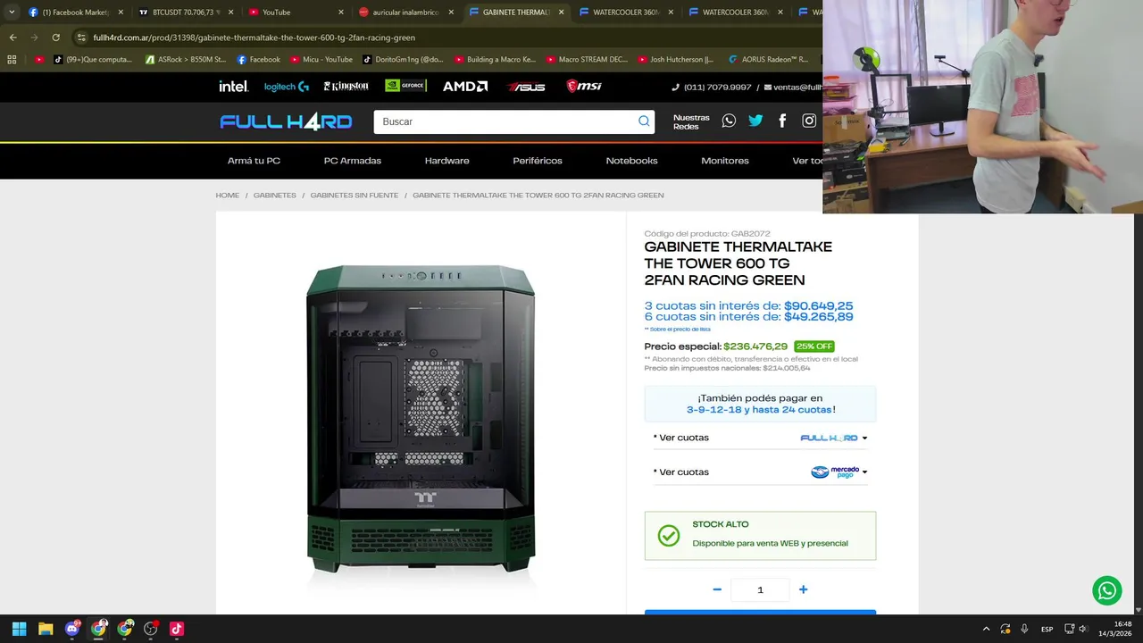
Task: Switch to the Facebook Marketplace tab
Action: [69, 13]
